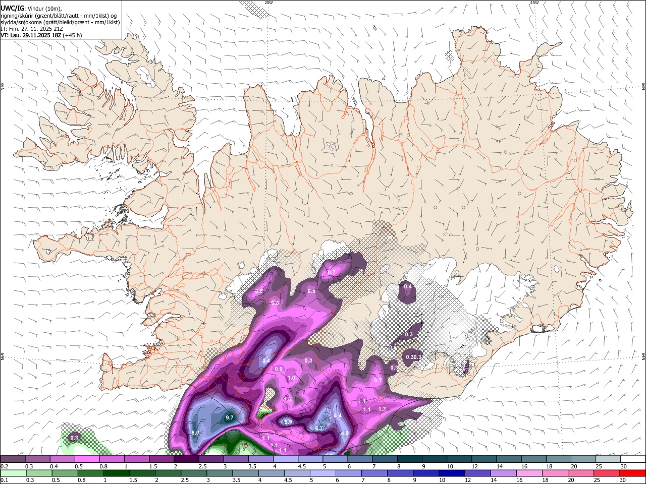
Task: Click the 2.5 number on upper scale
Action: click(202, 466)
